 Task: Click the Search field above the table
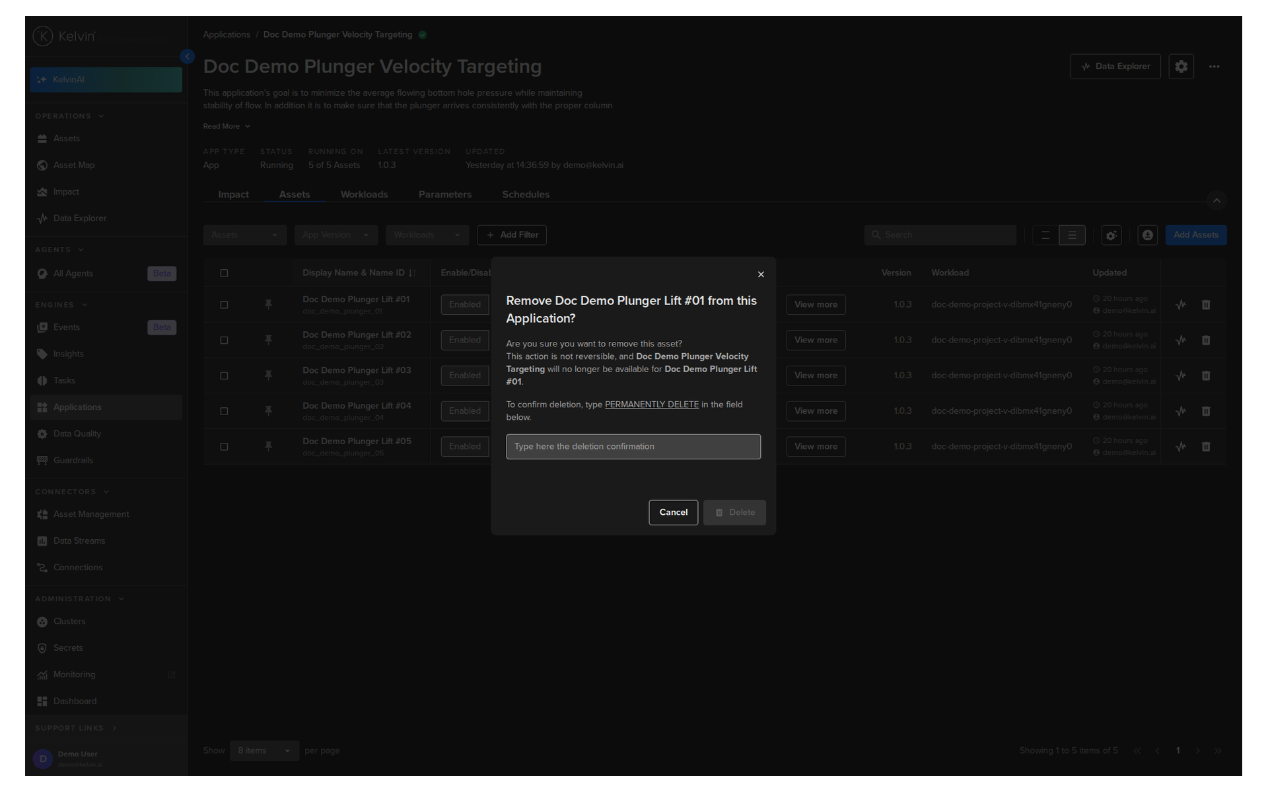tap(940, 235)
